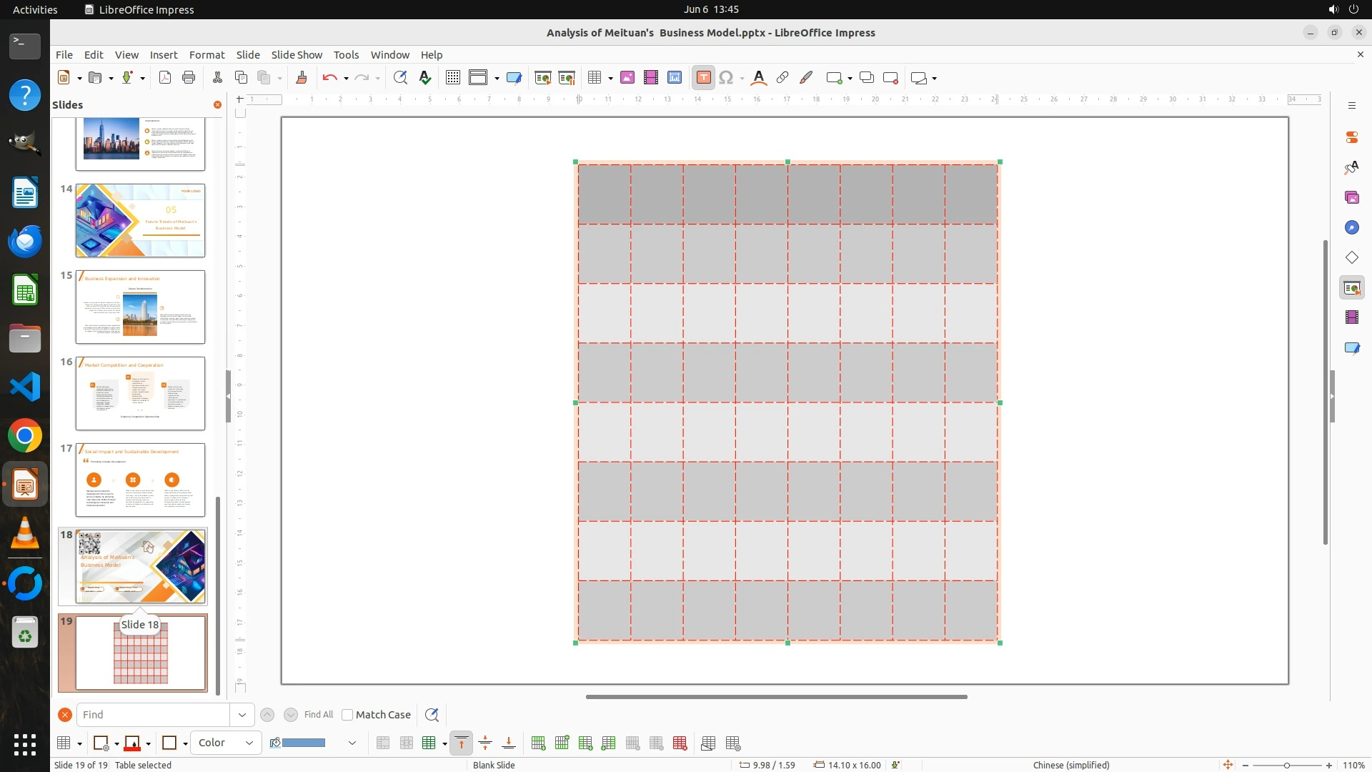Click the Insert Image icon
The width and height of the screenshot is (1372, 772).
click(627, 78)
